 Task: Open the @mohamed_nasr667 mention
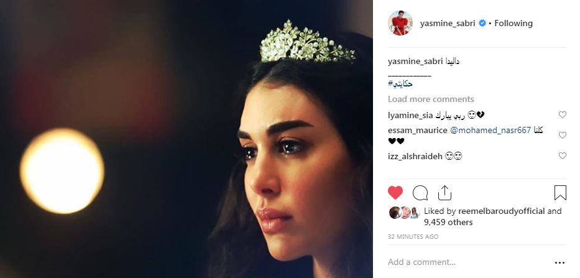(x=490, y=131)
